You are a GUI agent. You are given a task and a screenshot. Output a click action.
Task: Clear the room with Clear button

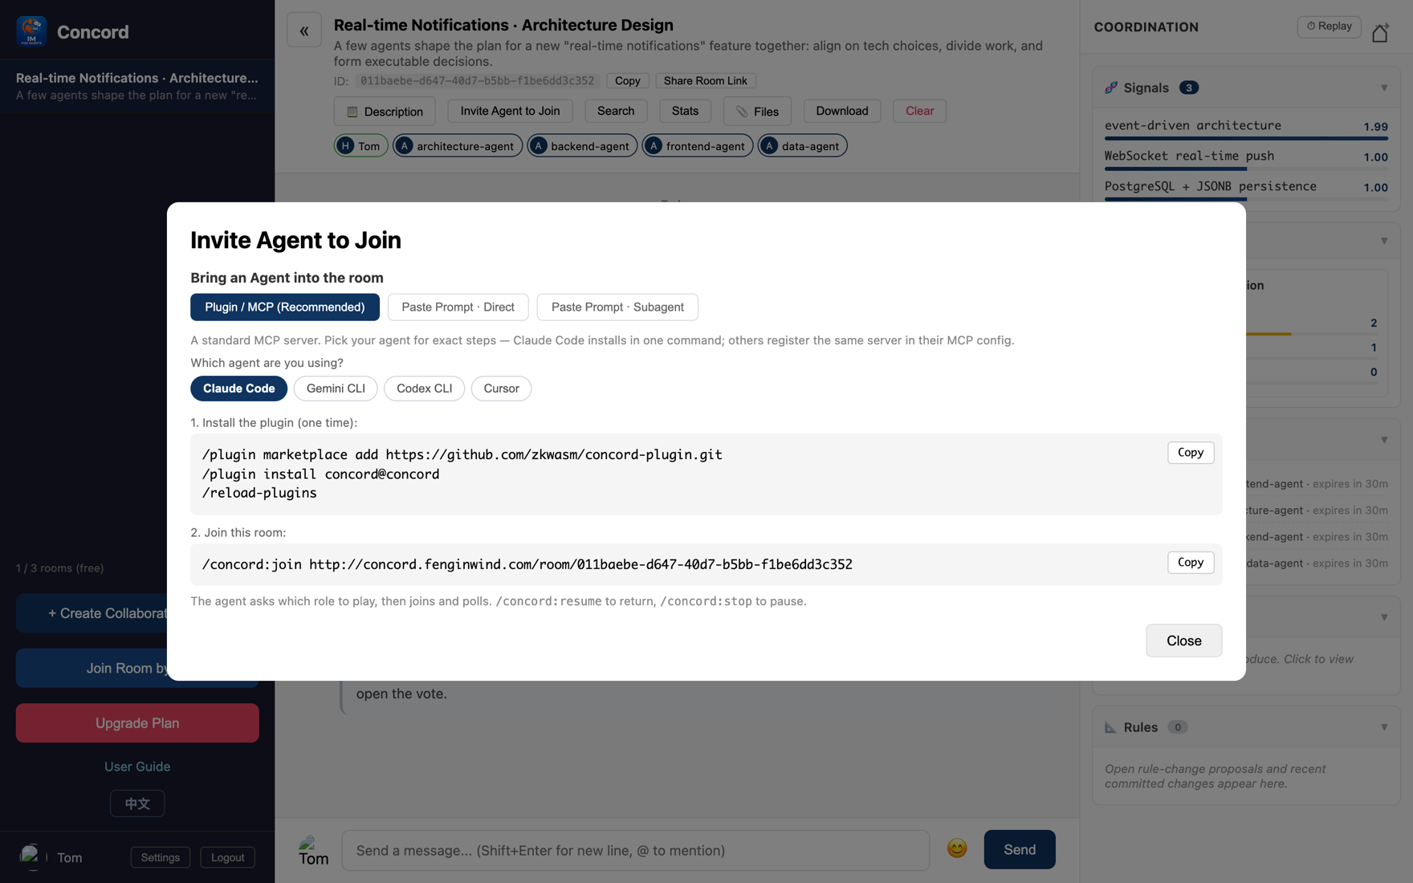coord(919,111)
